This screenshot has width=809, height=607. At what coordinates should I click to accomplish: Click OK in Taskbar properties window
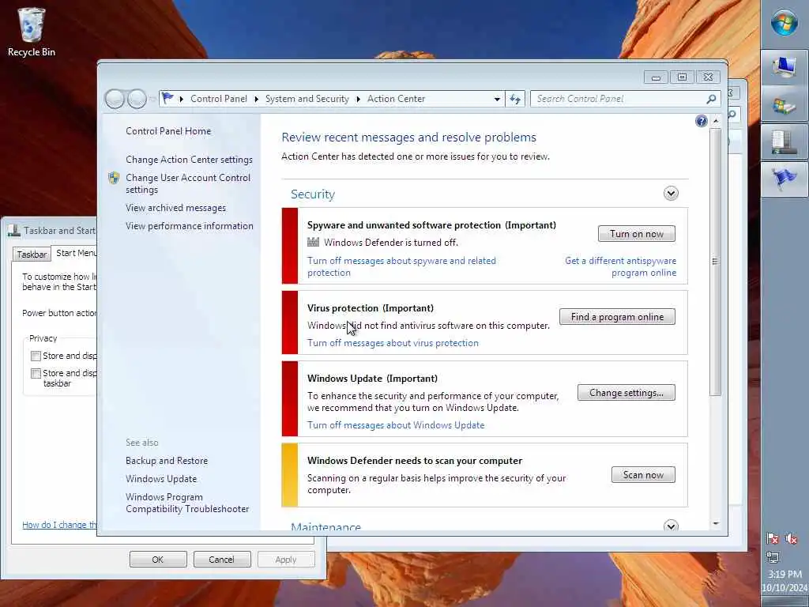(x=158, y=560)
